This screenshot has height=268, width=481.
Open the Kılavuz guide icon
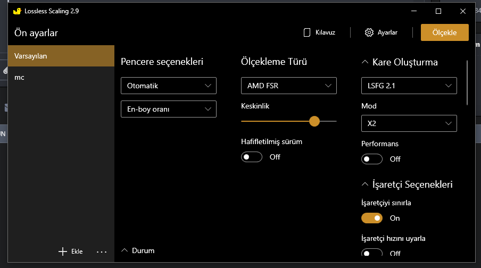pos(307,32)
